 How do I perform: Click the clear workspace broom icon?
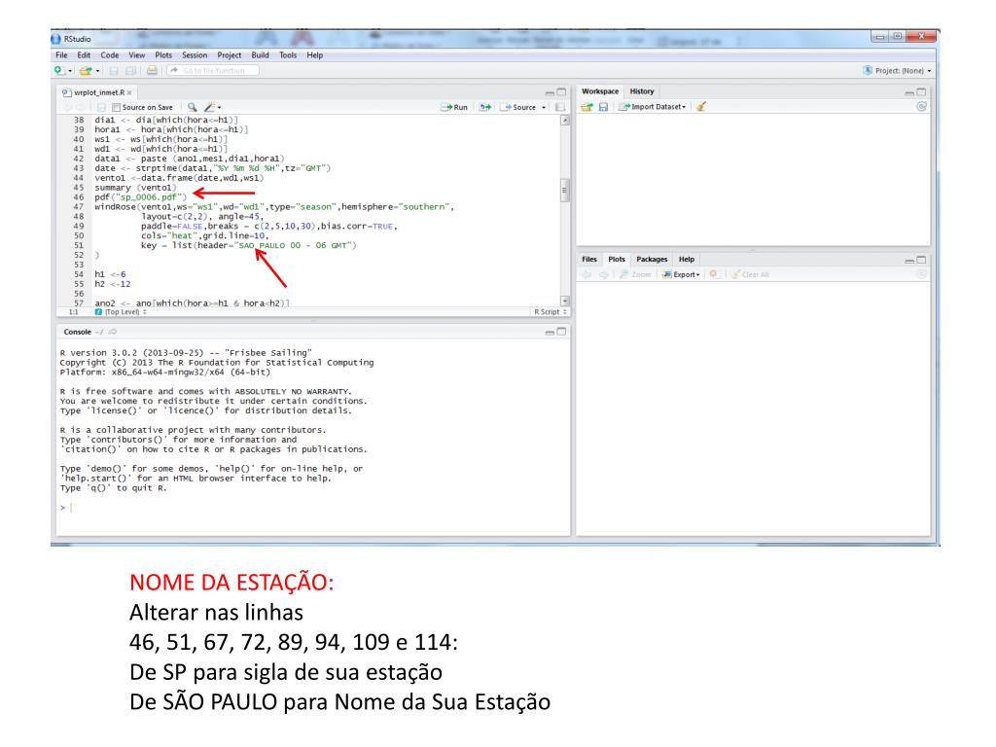tap(700, 107)
